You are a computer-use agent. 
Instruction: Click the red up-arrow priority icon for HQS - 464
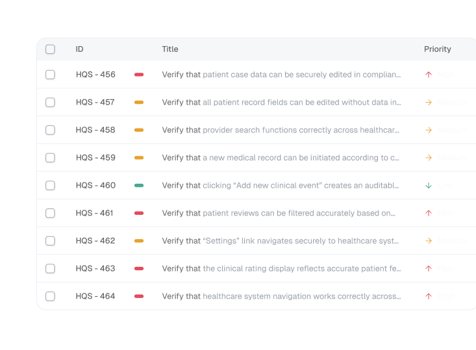429,296
